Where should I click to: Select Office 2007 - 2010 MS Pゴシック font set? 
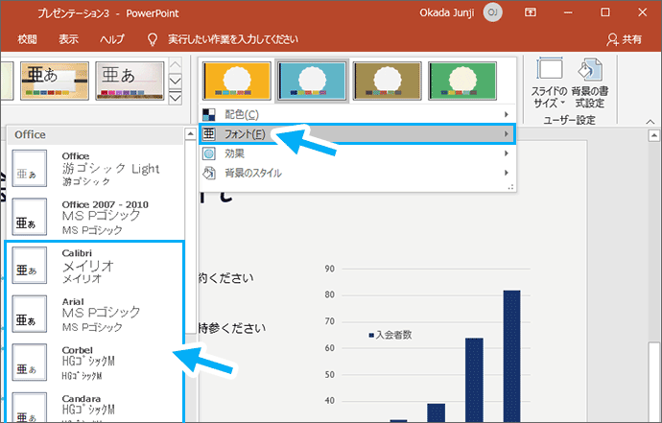(96, 217)
